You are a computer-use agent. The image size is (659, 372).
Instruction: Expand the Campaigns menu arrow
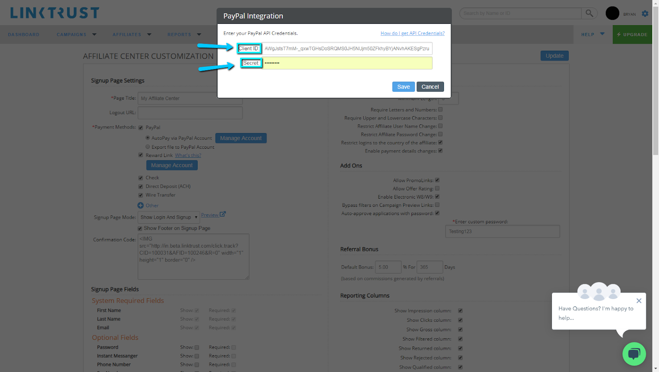click(x=94, y=35)
